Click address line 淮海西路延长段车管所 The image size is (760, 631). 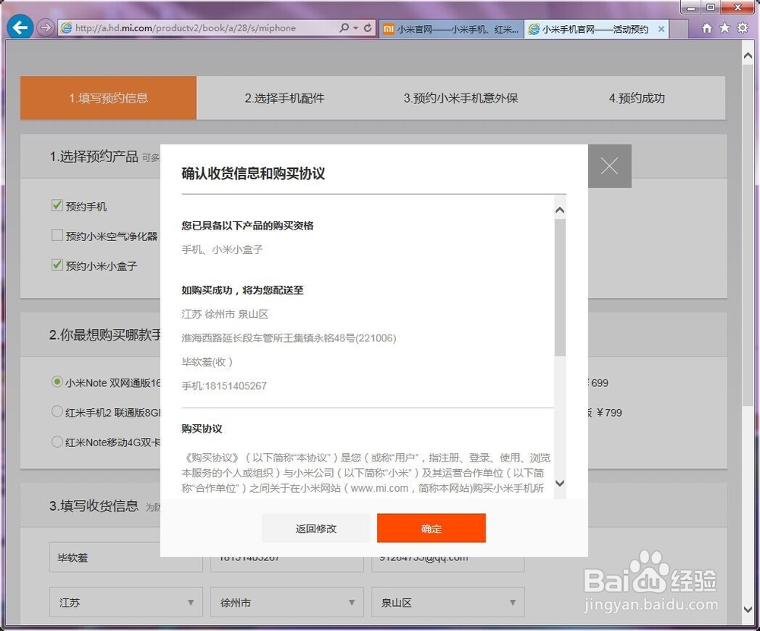coord(288,338)
